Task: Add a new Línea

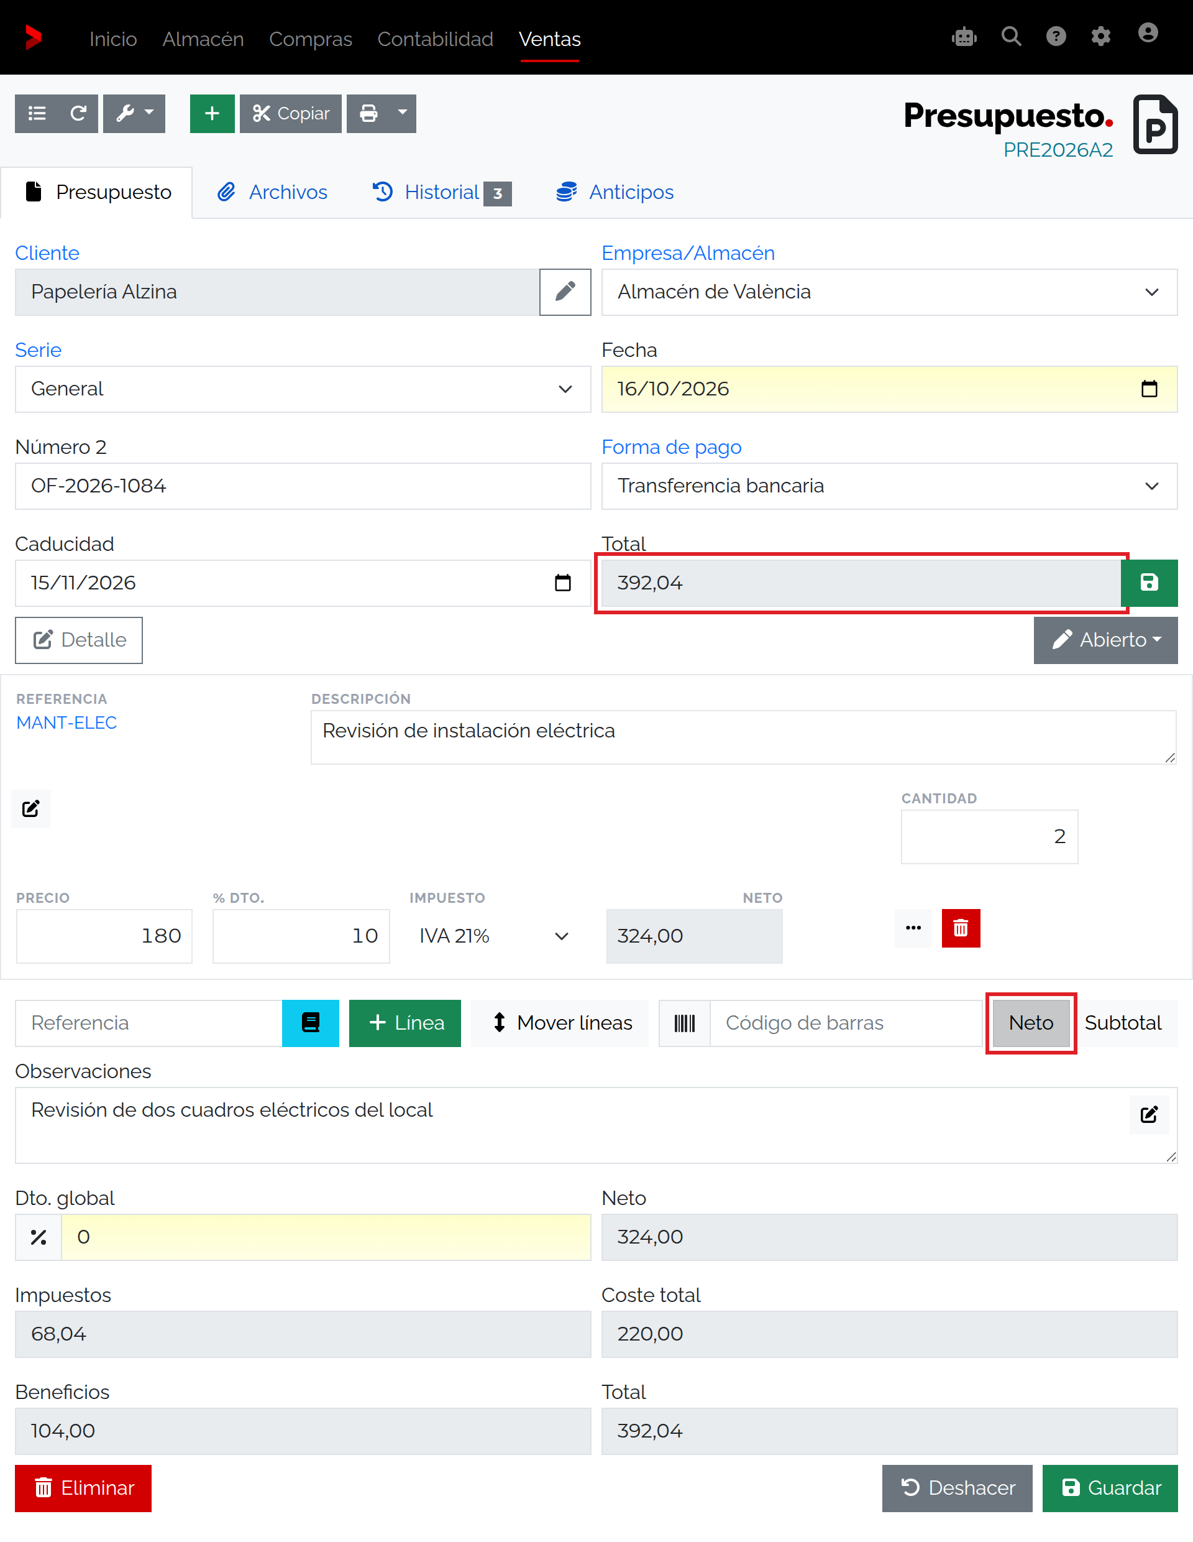Action: pyautogui.click(x=405, y=1023)
